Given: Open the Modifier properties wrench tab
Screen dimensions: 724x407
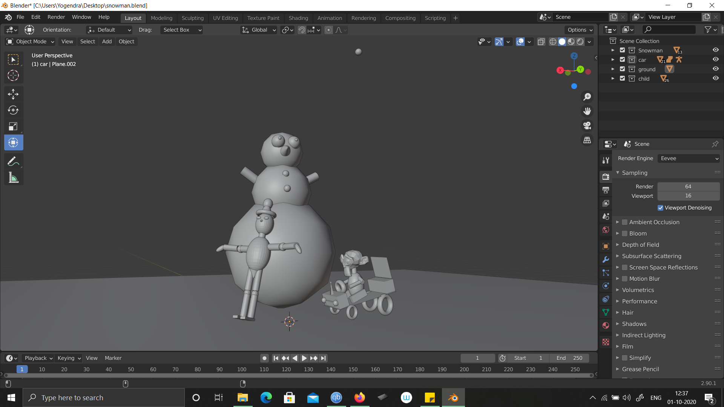Looking at the screenshot, I should tap(606, 260).
